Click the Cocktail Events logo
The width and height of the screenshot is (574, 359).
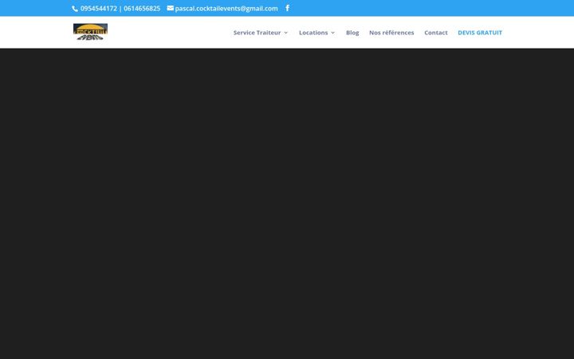(90, 32)
